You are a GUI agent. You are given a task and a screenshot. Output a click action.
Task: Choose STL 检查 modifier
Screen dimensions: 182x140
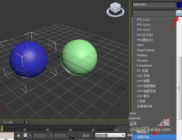(142, 71)
